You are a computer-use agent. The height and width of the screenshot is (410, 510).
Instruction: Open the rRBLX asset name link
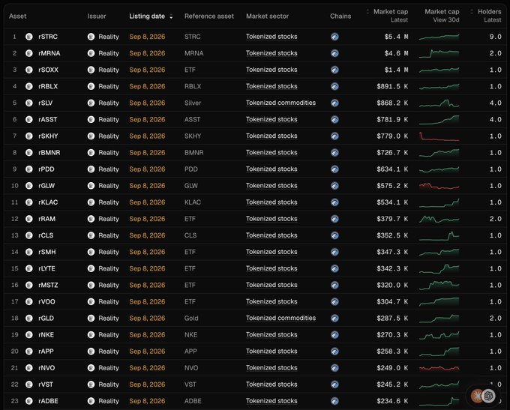tap(48, 86)
